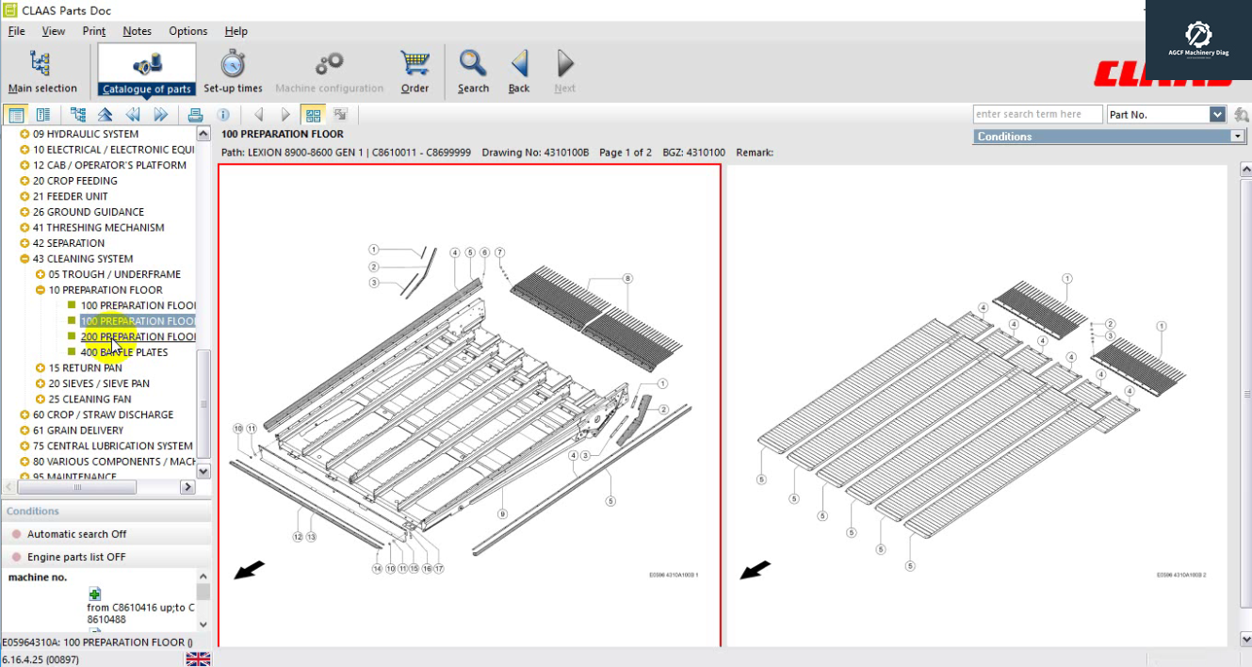The image size is (1252, 667).
Task: Expand the 20 SIEVES / SIEVE PAN node
Action: click(41, 383)
